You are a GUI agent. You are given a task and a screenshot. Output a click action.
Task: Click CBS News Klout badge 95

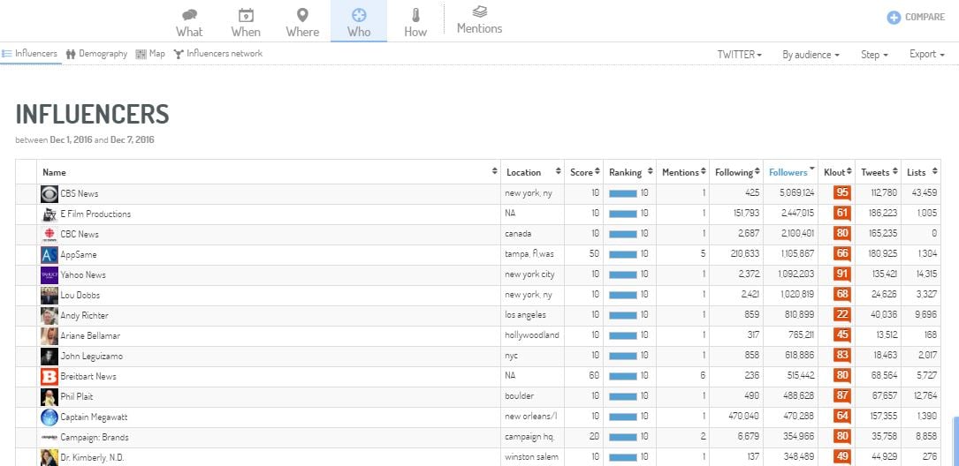click(x=842, y=193)
